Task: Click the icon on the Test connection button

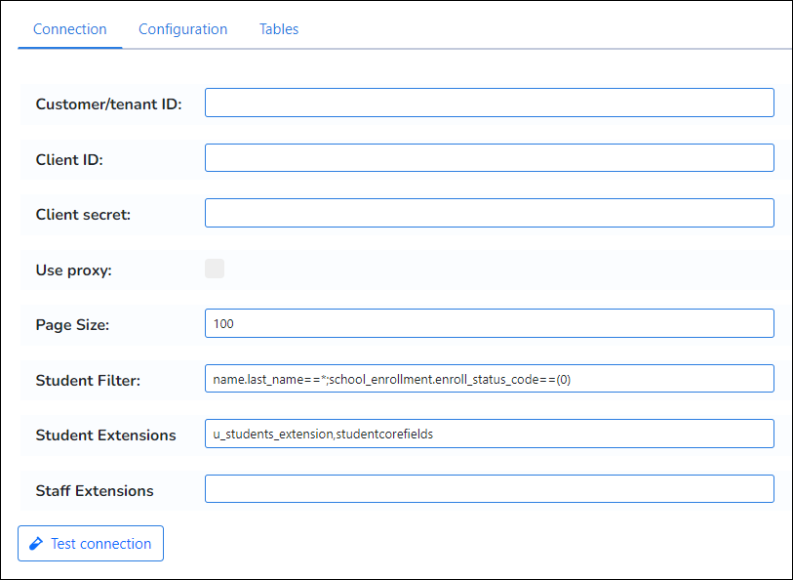Action: pos(36,544)
